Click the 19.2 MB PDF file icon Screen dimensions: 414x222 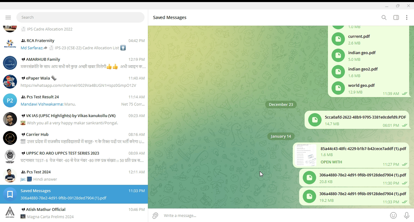309,196
